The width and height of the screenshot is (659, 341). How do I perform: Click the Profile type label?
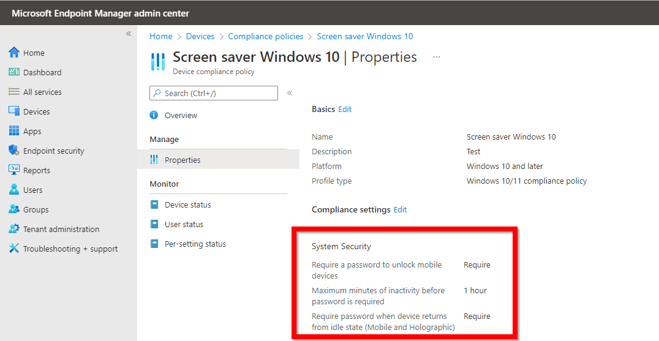point(331,181)
